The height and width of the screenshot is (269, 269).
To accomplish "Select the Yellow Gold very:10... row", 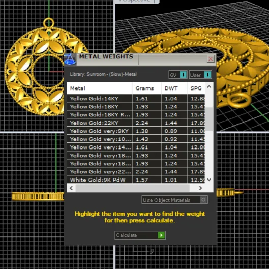I will pyautogui.click(x=136, y=139).
